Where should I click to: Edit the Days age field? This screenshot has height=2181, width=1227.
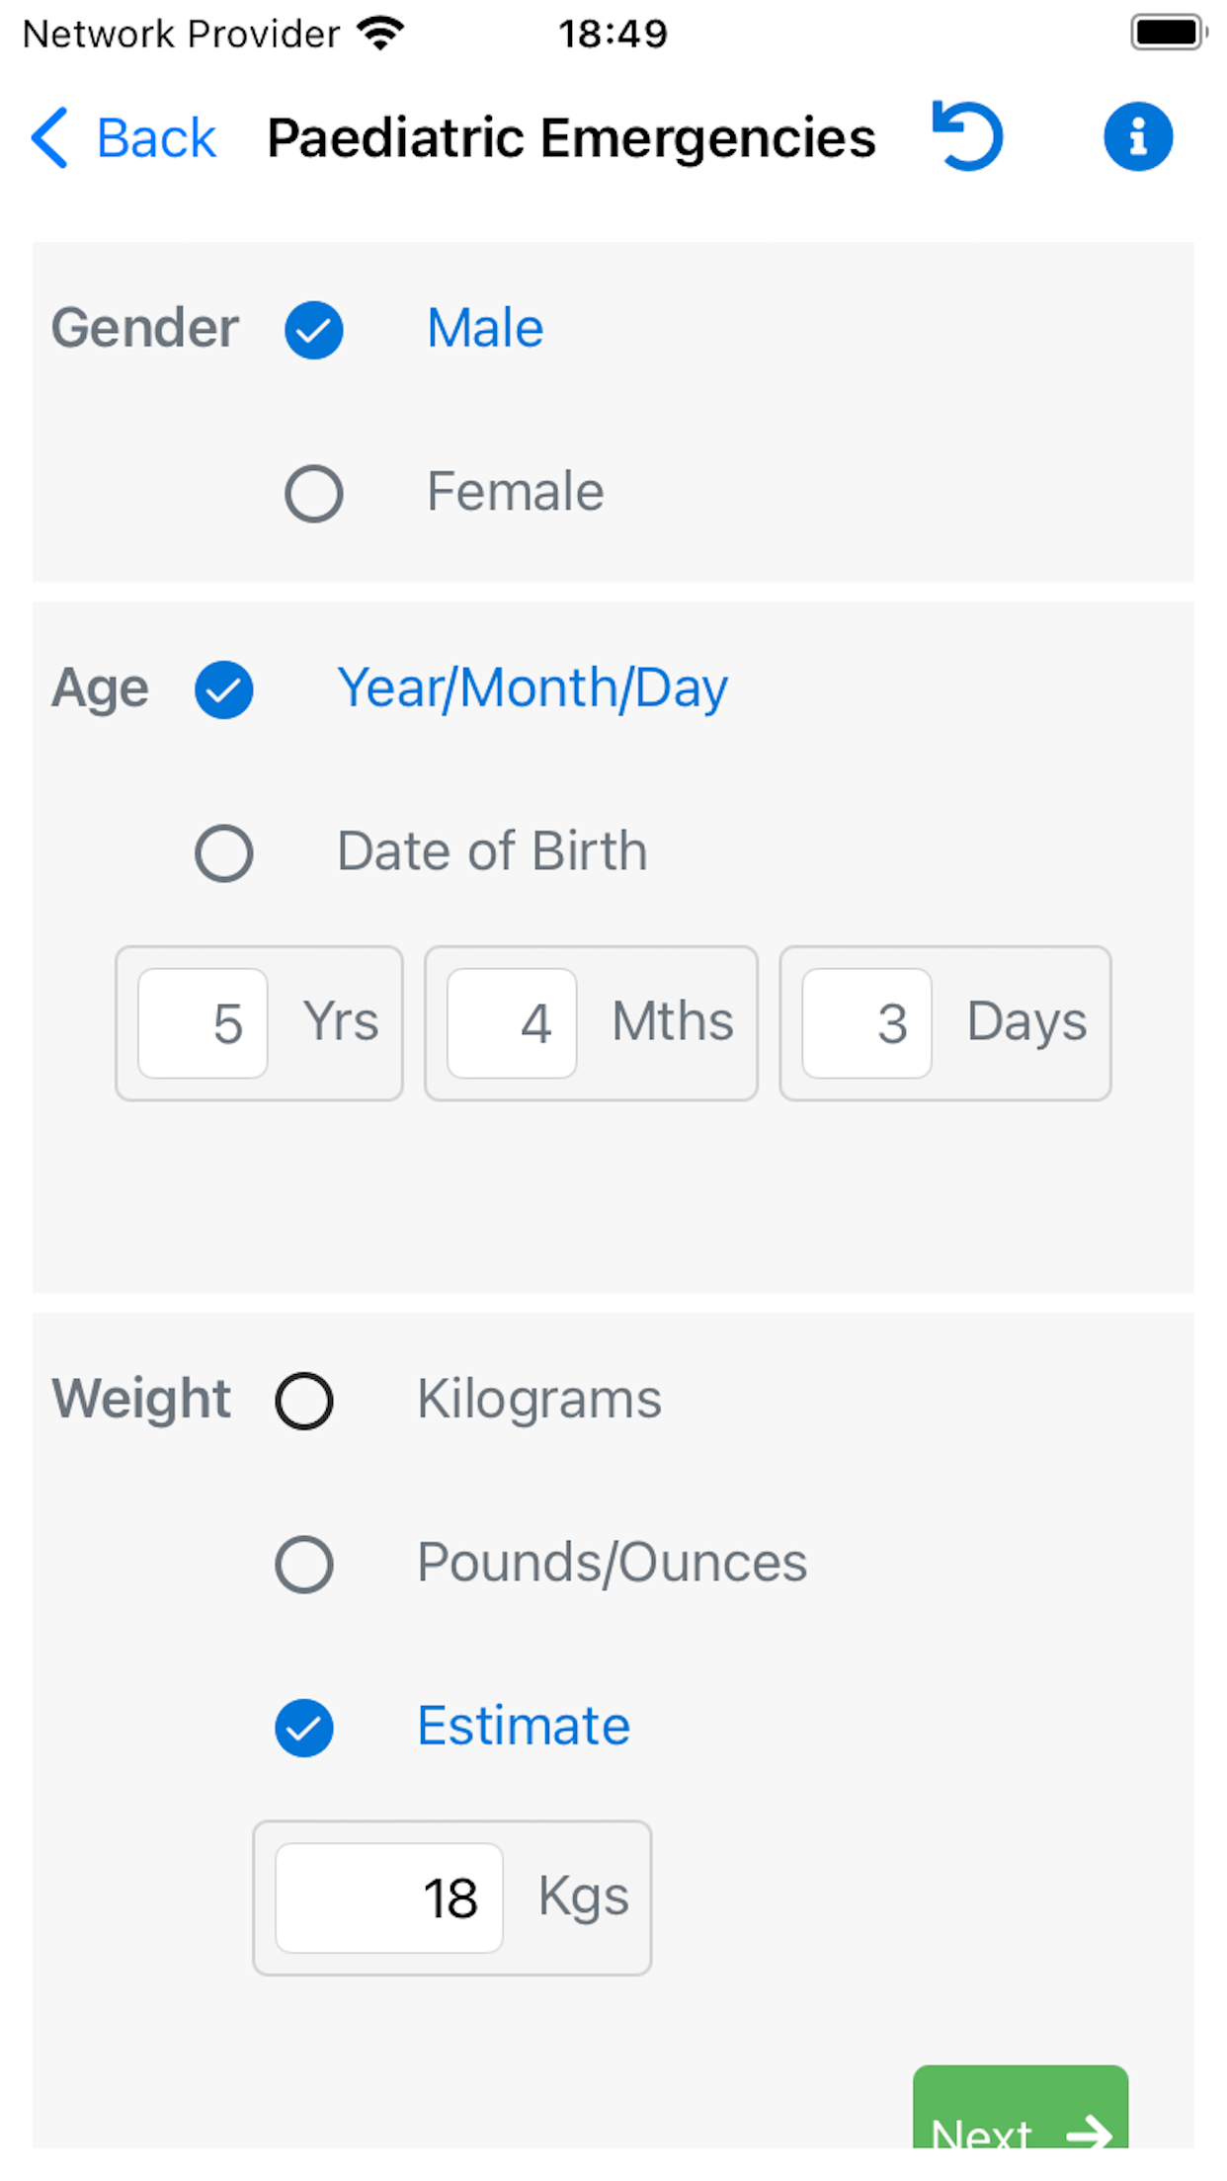point(866,1023)
